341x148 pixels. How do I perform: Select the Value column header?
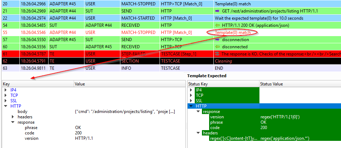130,84
